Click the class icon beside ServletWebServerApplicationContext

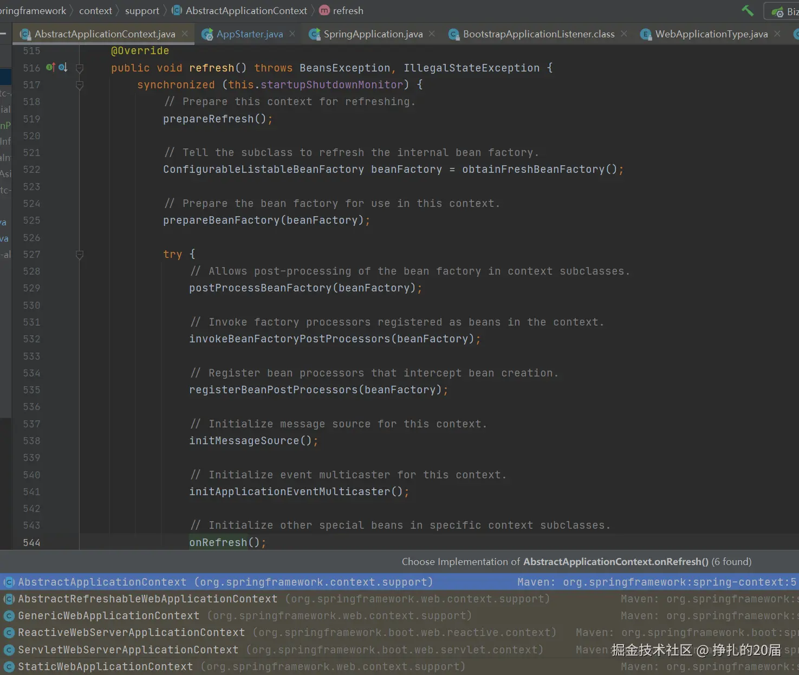(x=9, y=650)
